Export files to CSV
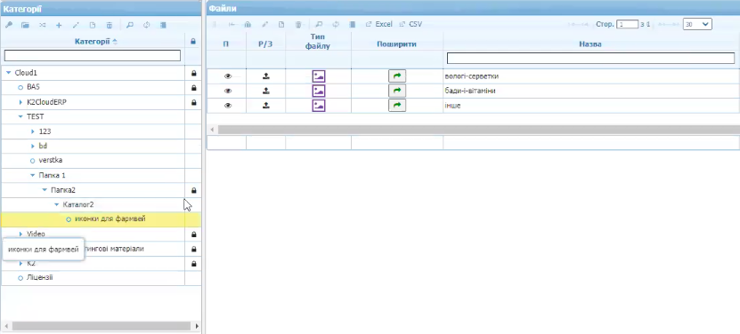Image resolution: width=740 pixels, height=334 pixels. pyautogui.click(x=411, y=24)
